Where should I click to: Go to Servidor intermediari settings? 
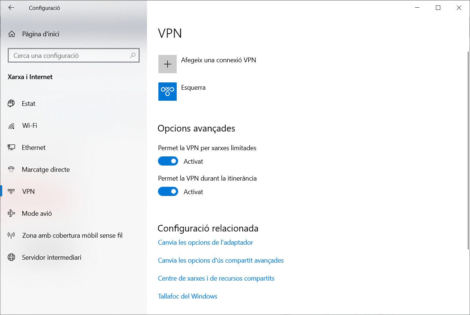click(x=51, y=257)
